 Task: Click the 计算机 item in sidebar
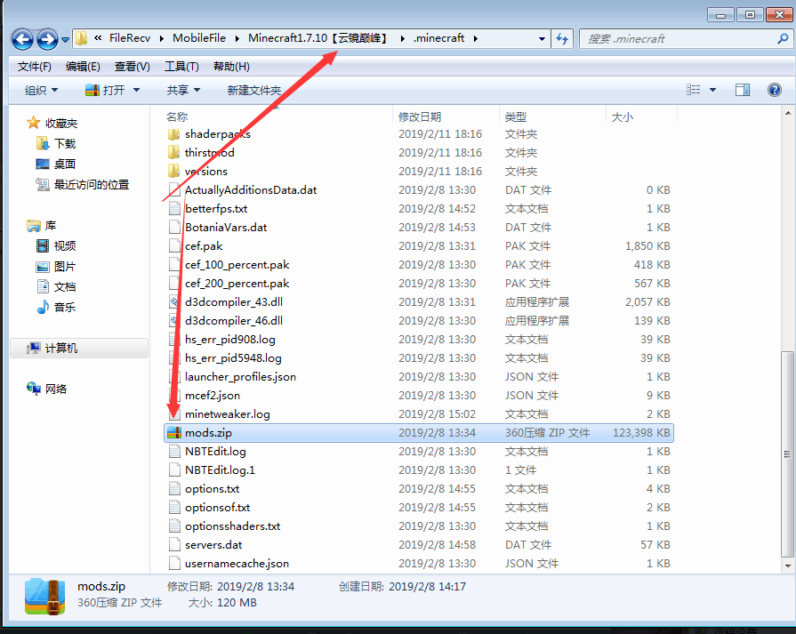coord(60,349)
